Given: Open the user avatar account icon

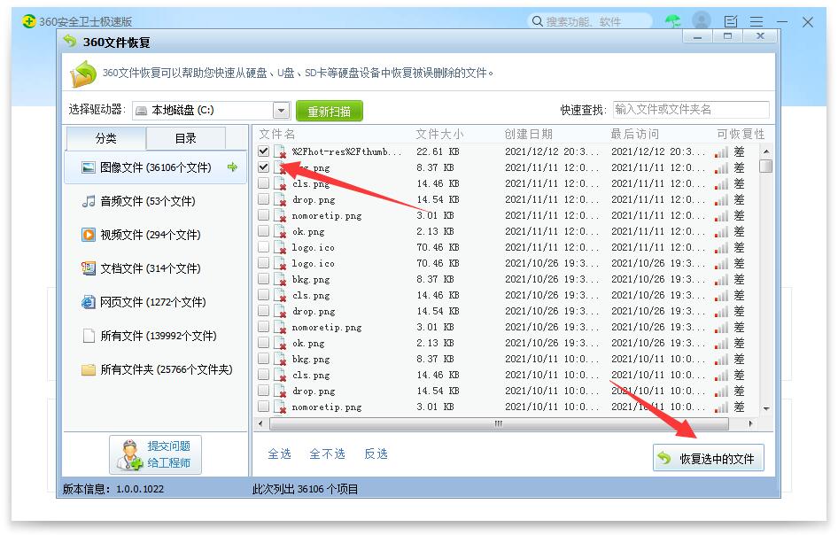Looking at the screenshot, I should click(x=702, y=21).
